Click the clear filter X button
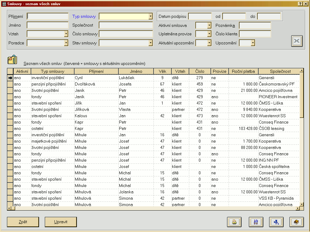Viewport: 310px width, 232px height. click(297, 41)
